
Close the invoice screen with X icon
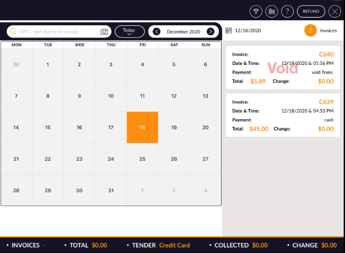335,11
